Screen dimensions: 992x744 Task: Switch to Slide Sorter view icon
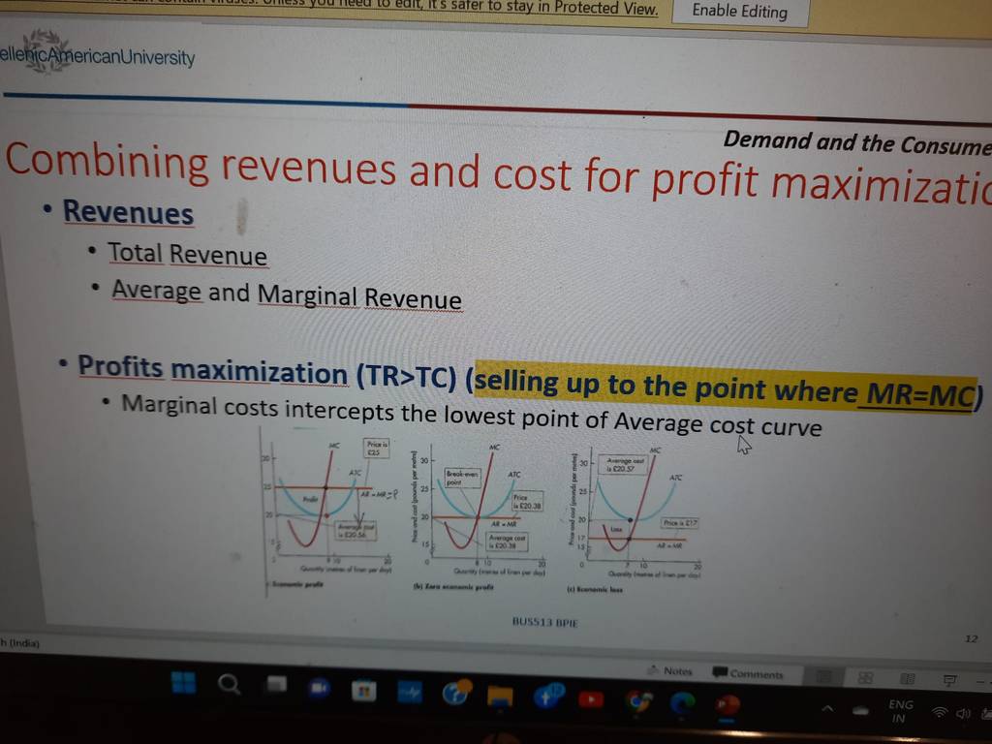pos(865,677)
